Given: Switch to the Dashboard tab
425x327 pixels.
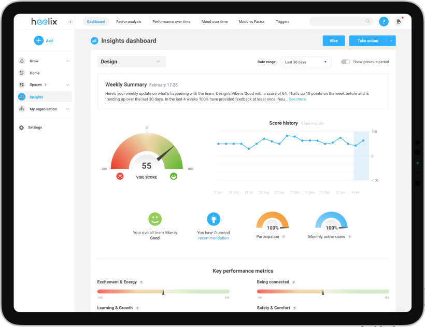Looking at the screenshot, I should (x=96, y=22).
